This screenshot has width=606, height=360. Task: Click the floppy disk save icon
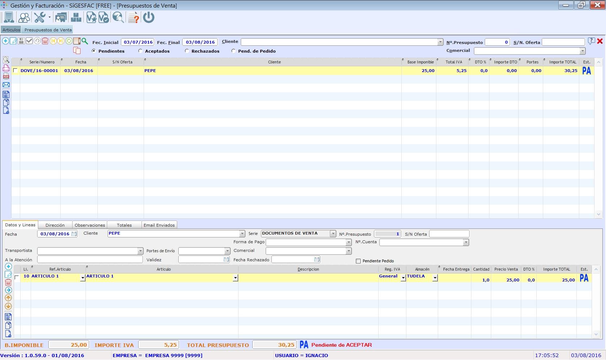pos(21,41)
